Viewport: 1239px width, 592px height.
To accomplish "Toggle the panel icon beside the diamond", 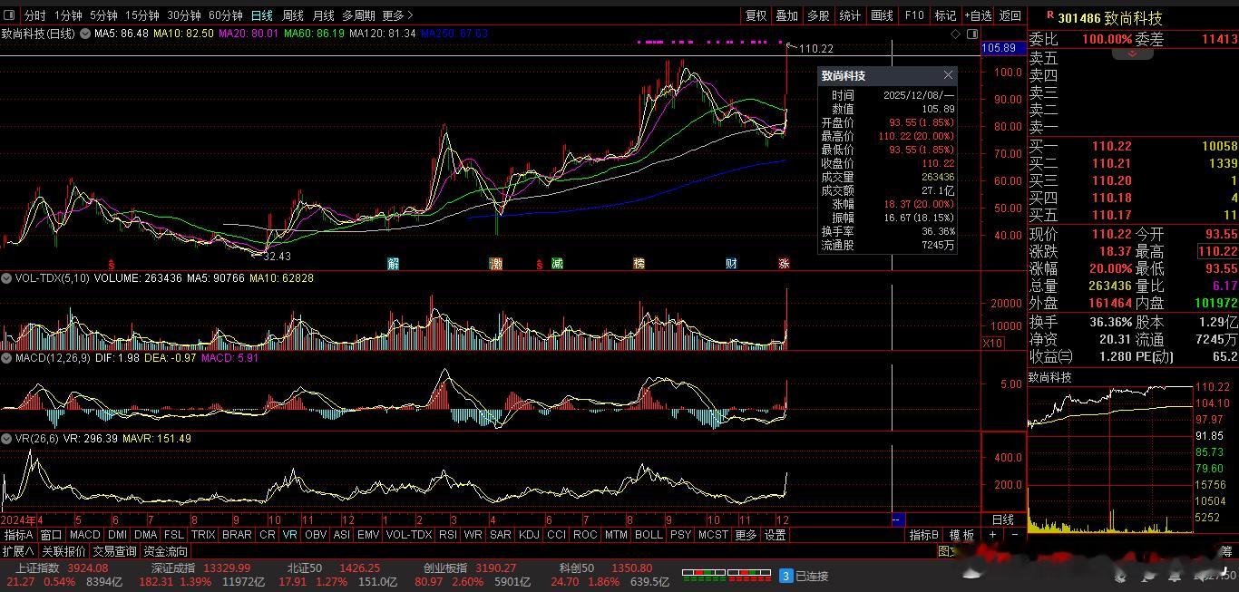I will [972, 34].
